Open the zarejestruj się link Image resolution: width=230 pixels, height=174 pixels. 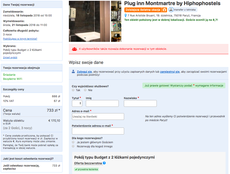(170, 72)
